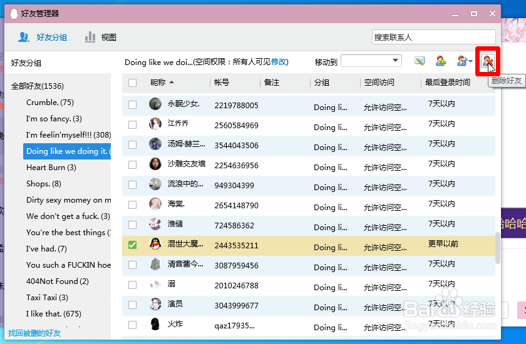Viewport: 526px width, 344px height.
Task: Click avatar of 江乔乔
Action: pos(155,124)
